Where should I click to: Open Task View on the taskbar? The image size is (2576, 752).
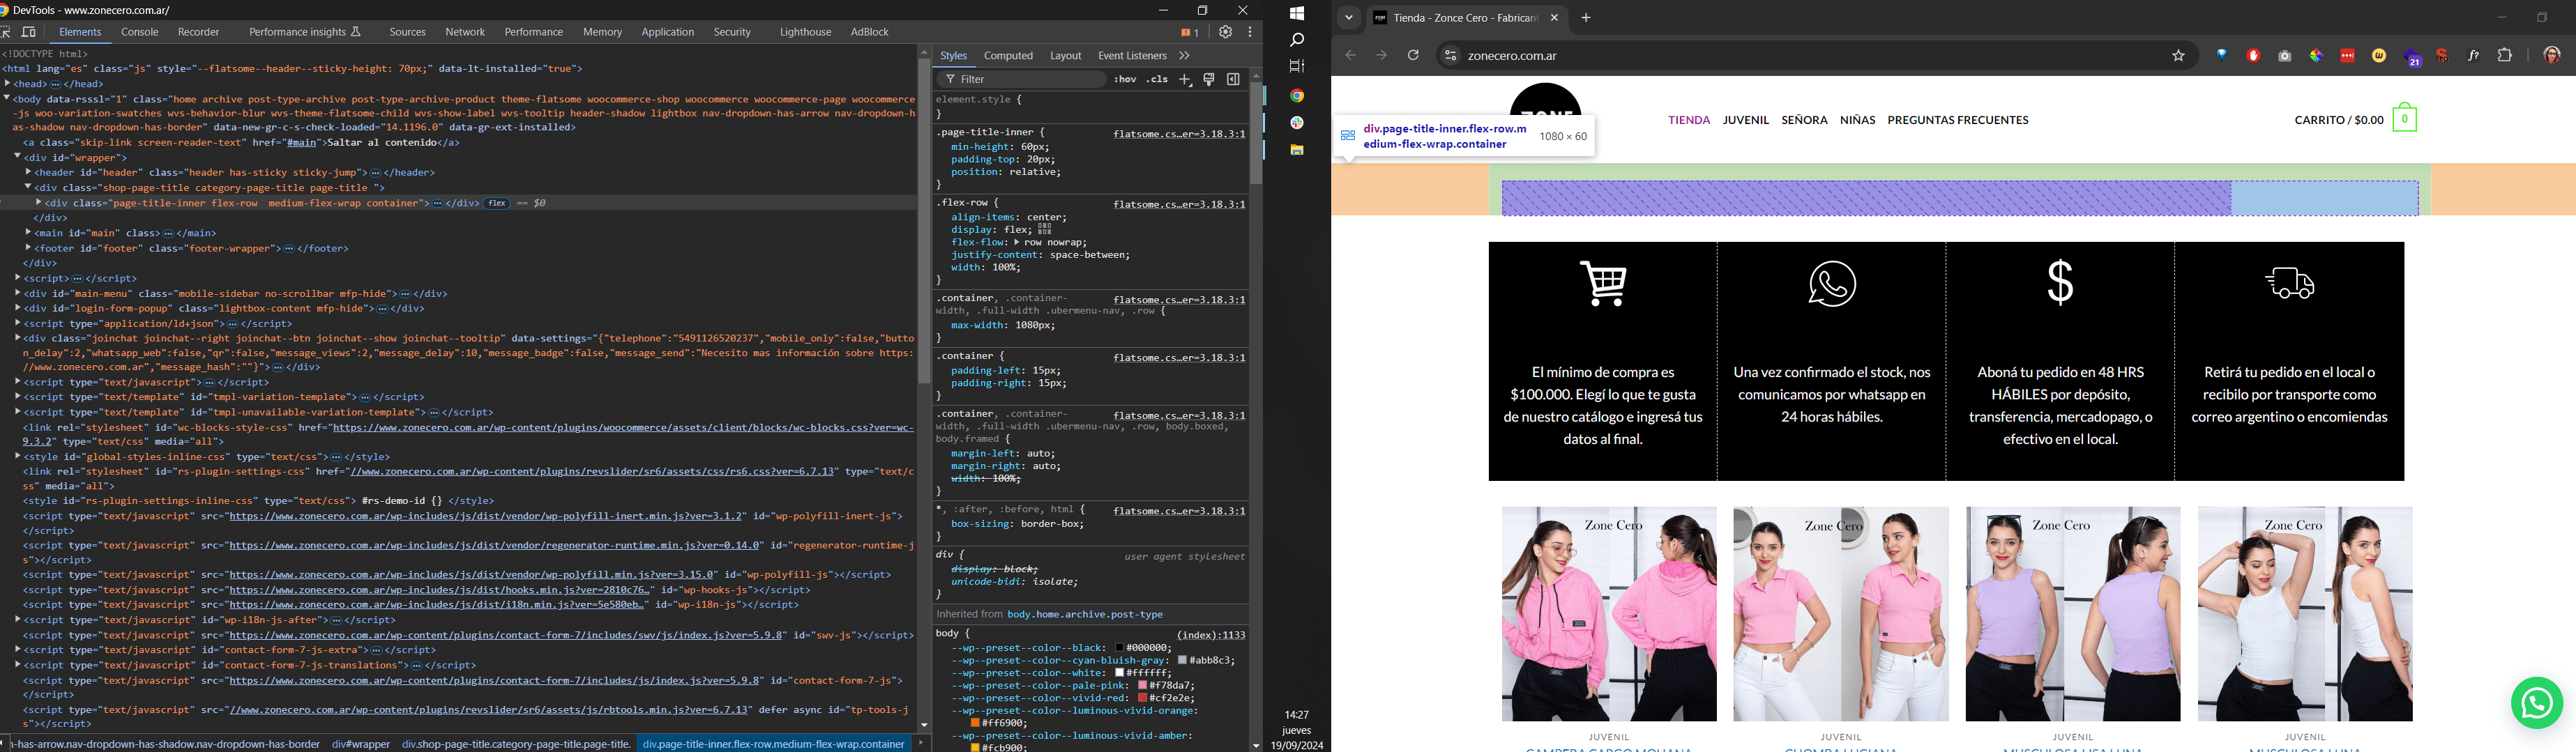click(x=1297, y=67)
